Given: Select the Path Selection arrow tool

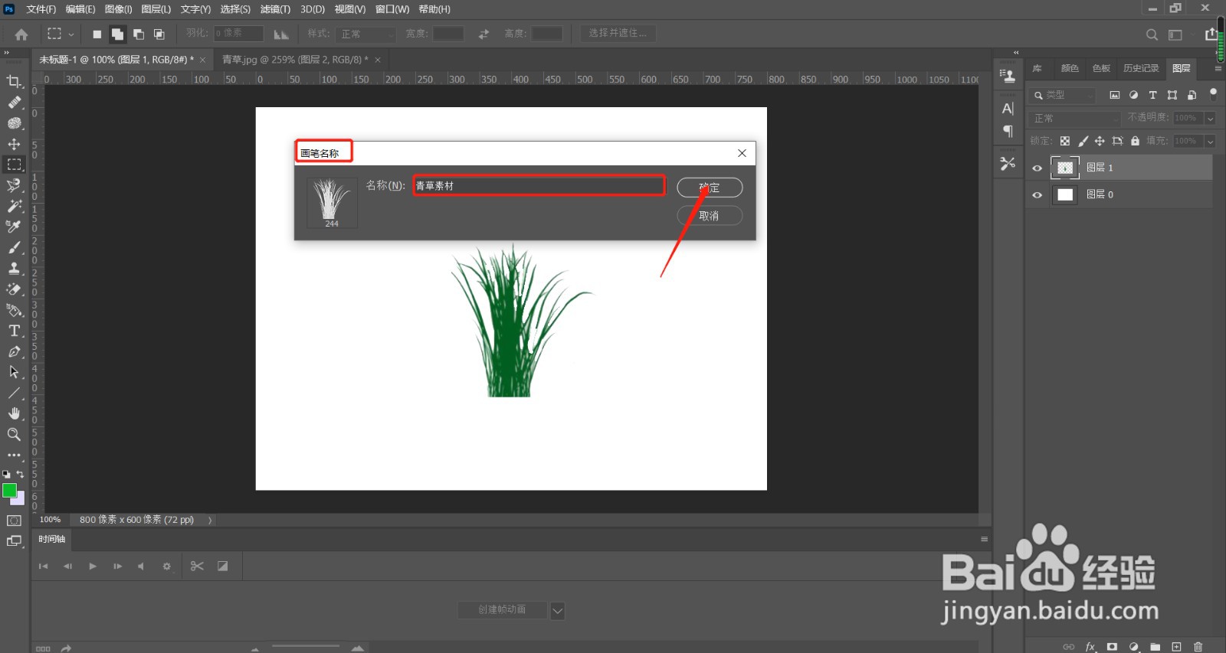Looking at the screenshot, I should point(14,372).
